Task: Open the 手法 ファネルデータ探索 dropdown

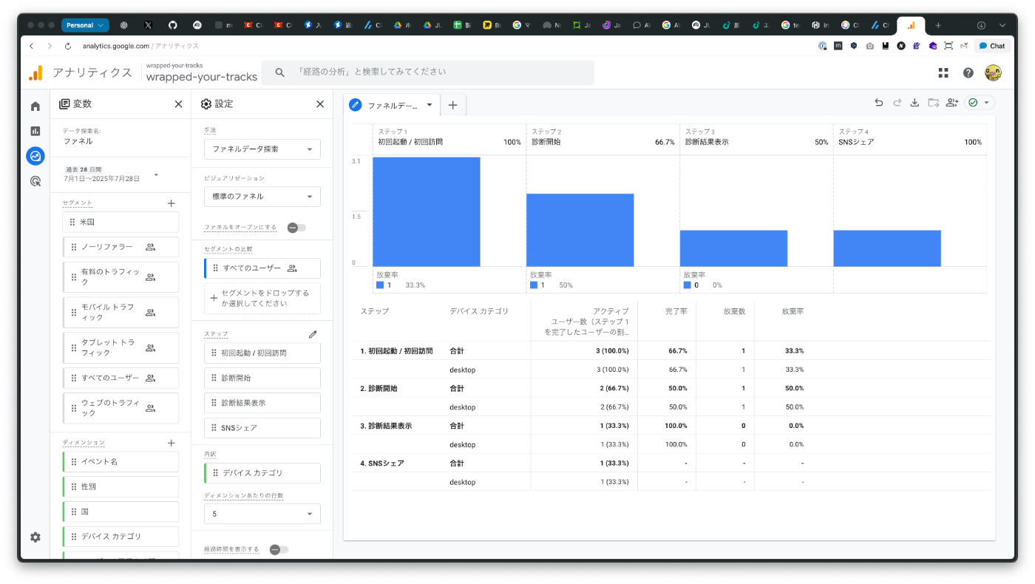Action: coord(262,149)
